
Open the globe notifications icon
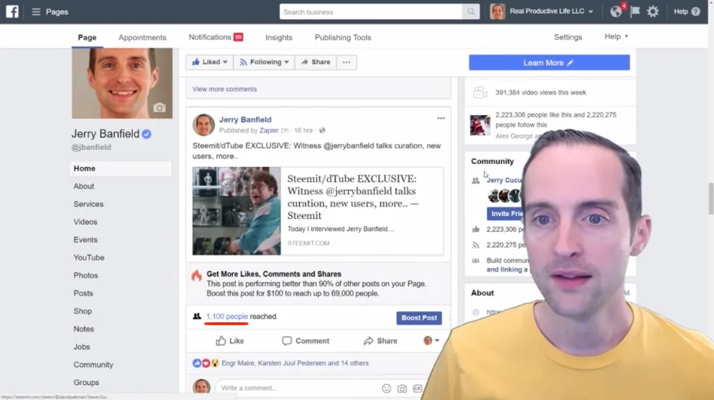[x=616, y=11]
